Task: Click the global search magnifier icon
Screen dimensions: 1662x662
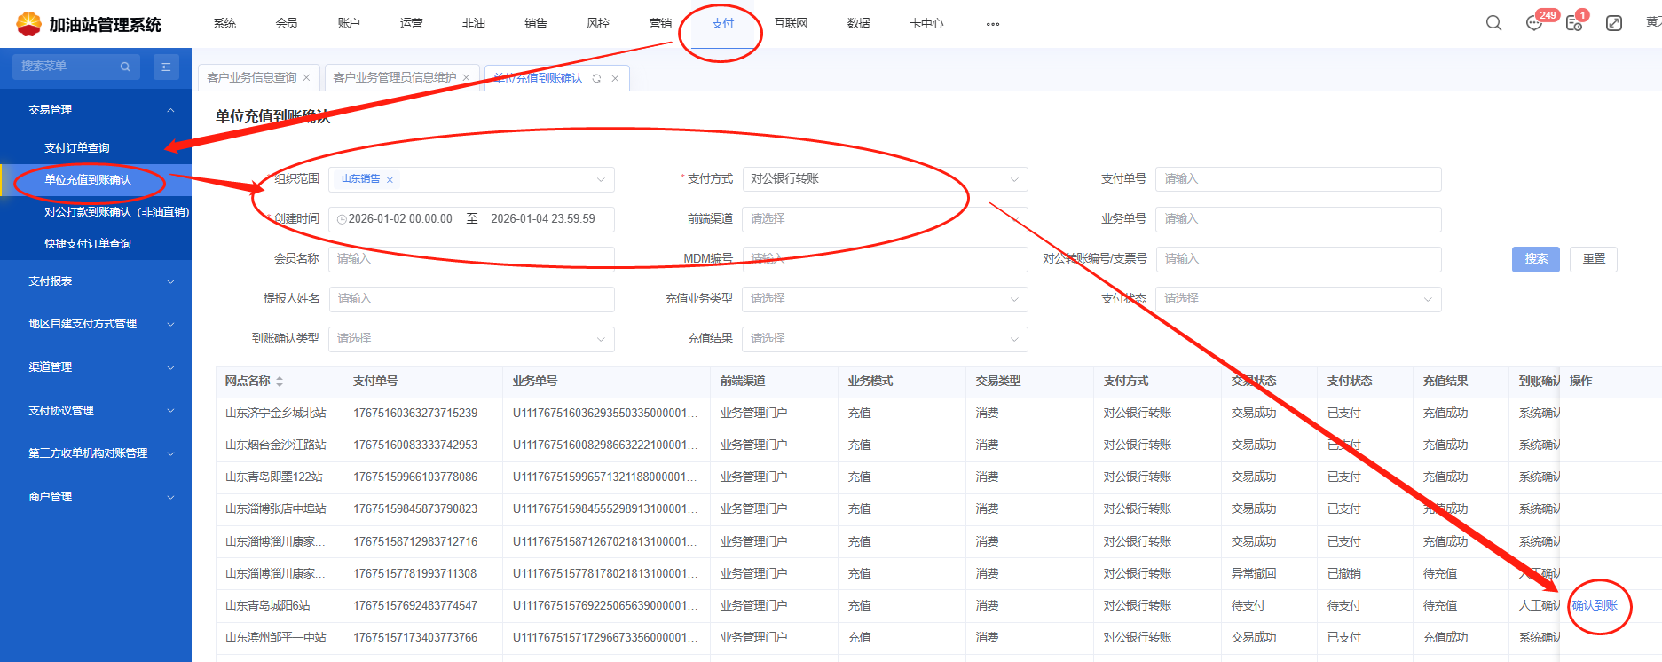Action: (1493, 23)
